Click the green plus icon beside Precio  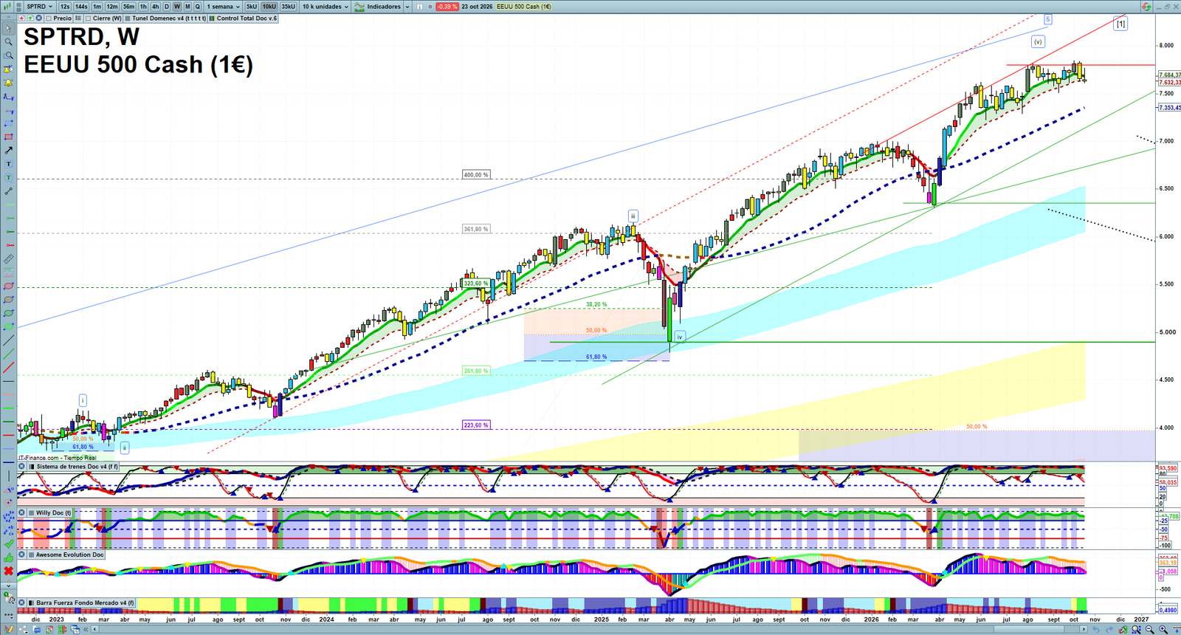[x=30, y=18]
